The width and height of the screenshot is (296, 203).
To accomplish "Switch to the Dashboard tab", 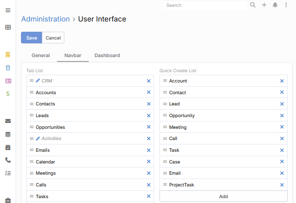I will point(107,56).
